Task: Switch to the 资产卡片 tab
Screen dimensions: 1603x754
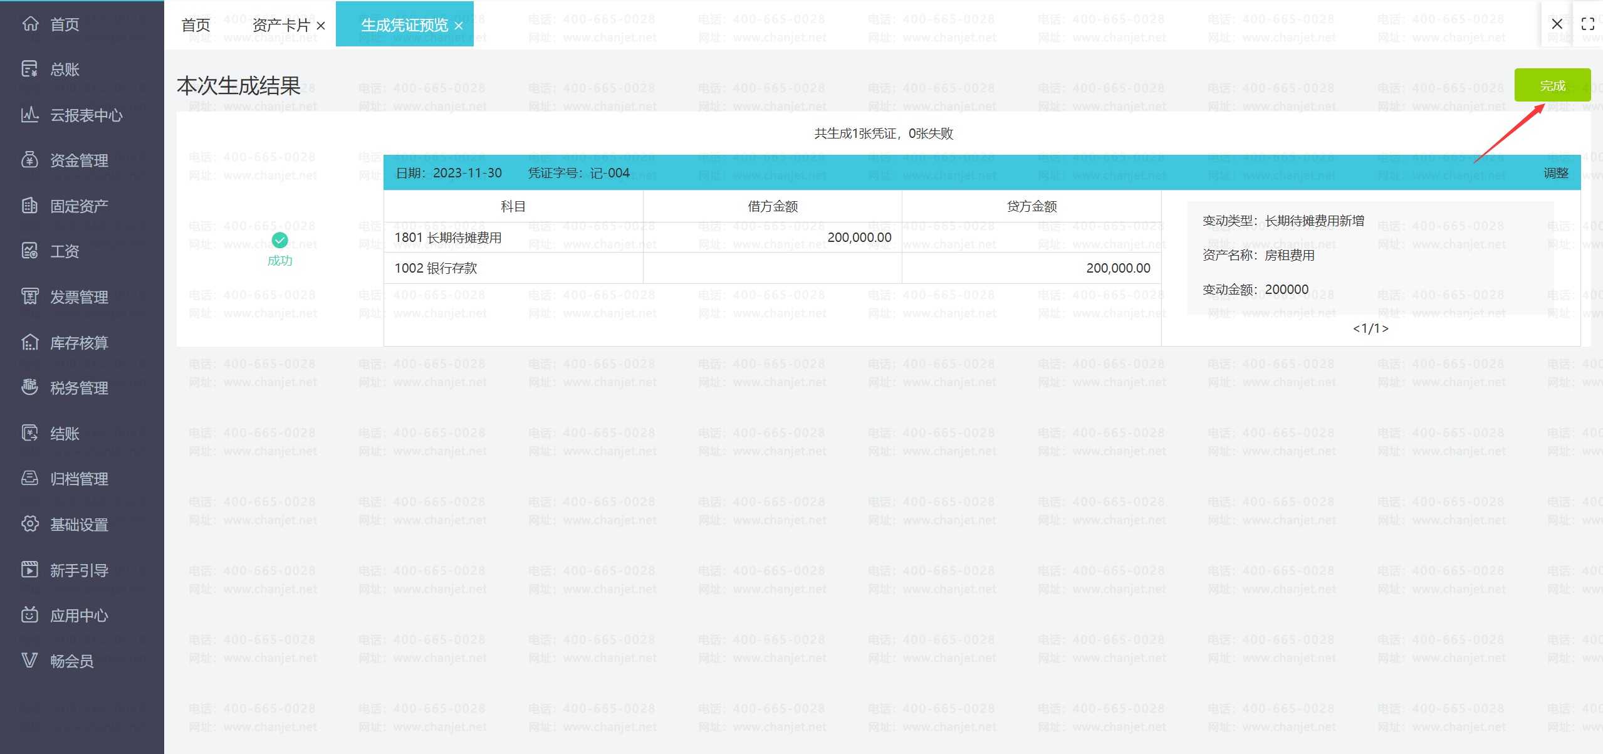Action: [281, 25]
